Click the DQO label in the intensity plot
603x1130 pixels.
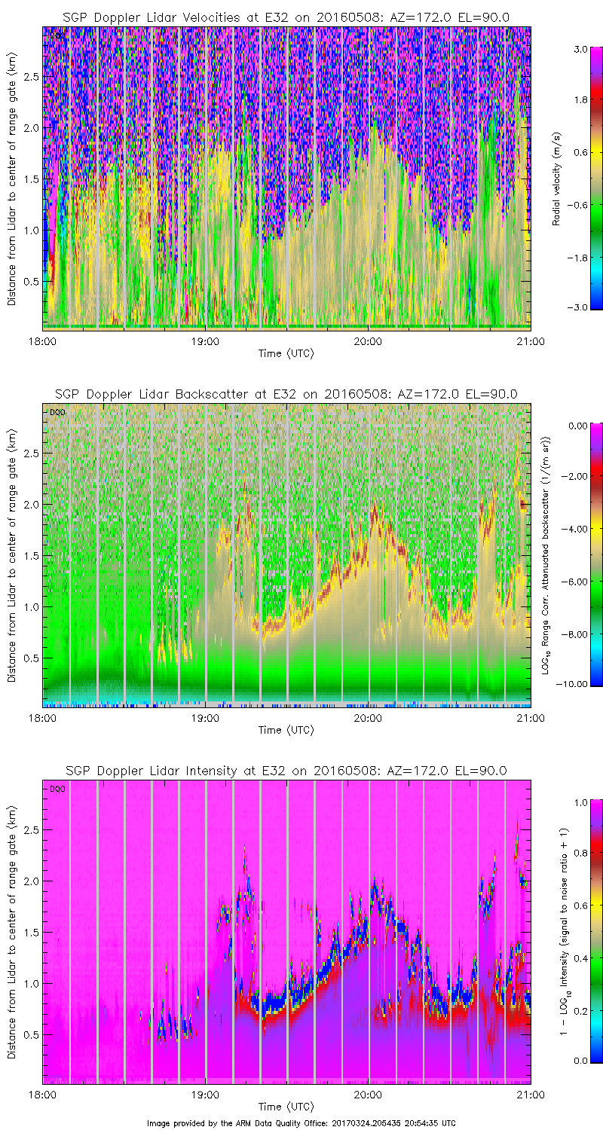(55, 789)
